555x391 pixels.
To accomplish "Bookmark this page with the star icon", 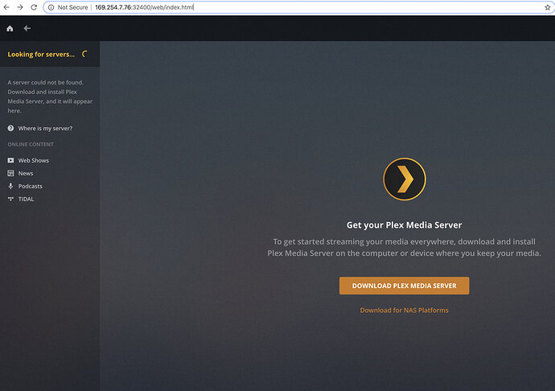I will 547,7.
